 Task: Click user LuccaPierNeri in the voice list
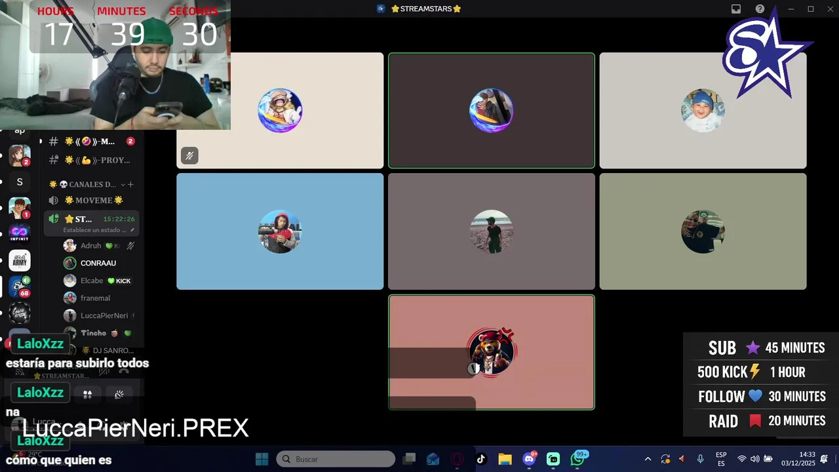pyautogui.click(x=100, y=315)
